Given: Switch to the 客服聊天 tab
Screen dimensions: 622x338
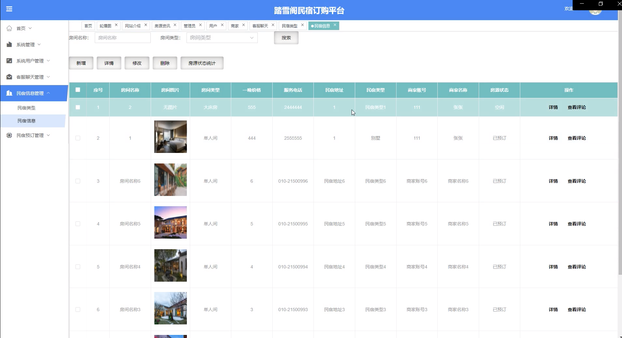Looking at the screenshot, I should click(x=260, y=26).
